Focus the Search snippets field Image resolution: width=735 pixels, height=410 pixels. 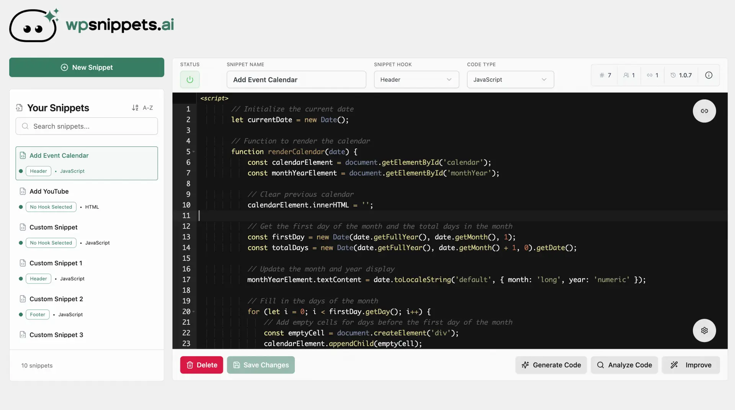[x=87, y=126]
